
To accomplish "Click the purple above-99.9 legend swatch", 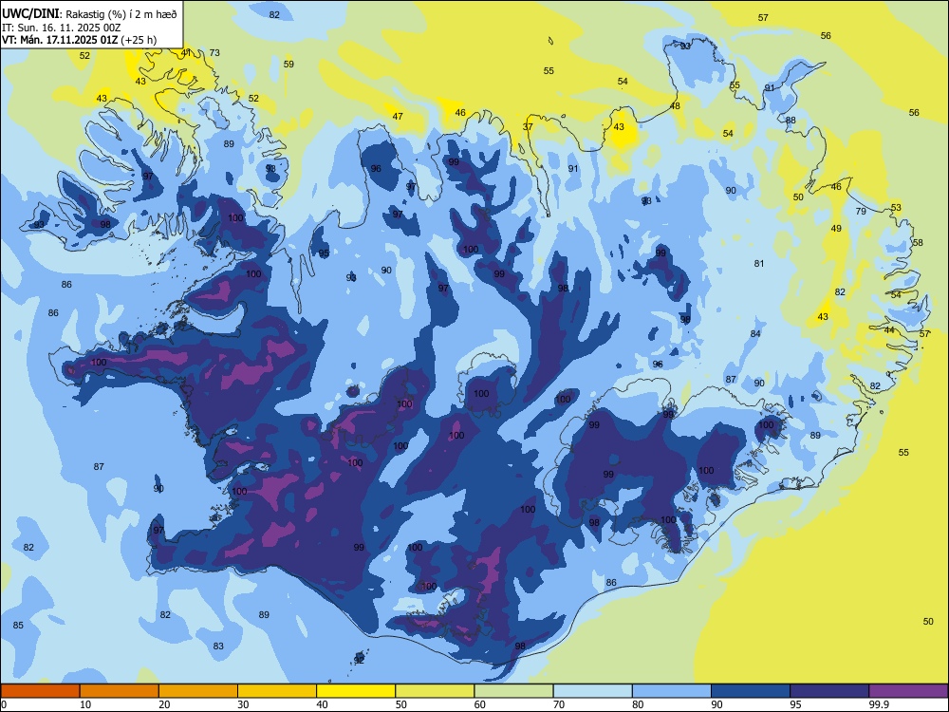I will click(908, 691).
